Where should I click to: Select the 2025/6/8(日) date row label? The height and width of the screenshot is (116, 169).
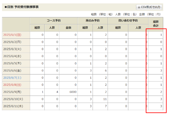pos(12,85)
